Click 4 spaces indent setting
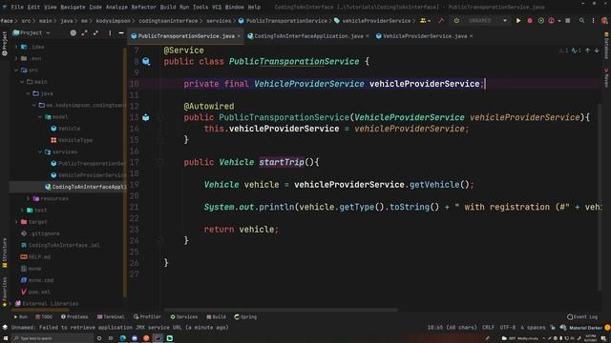Screen dimensions: 611x343 pyautogui.click(x=533, y=328)
